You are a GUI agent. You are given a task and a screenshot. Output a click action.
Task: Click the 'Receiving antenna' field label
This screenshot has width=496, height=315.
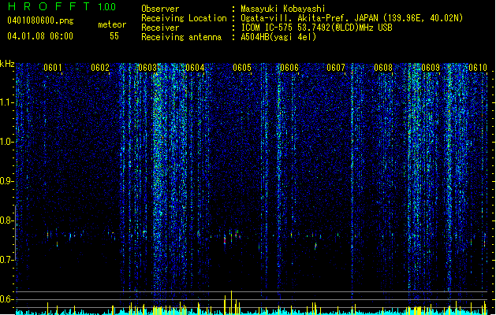pyautogui.click(x=181, y=37)
